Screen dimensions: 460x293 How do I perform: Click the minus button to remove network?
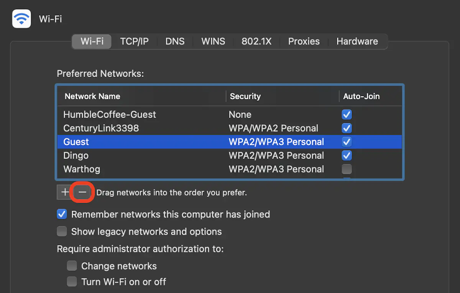82,192
